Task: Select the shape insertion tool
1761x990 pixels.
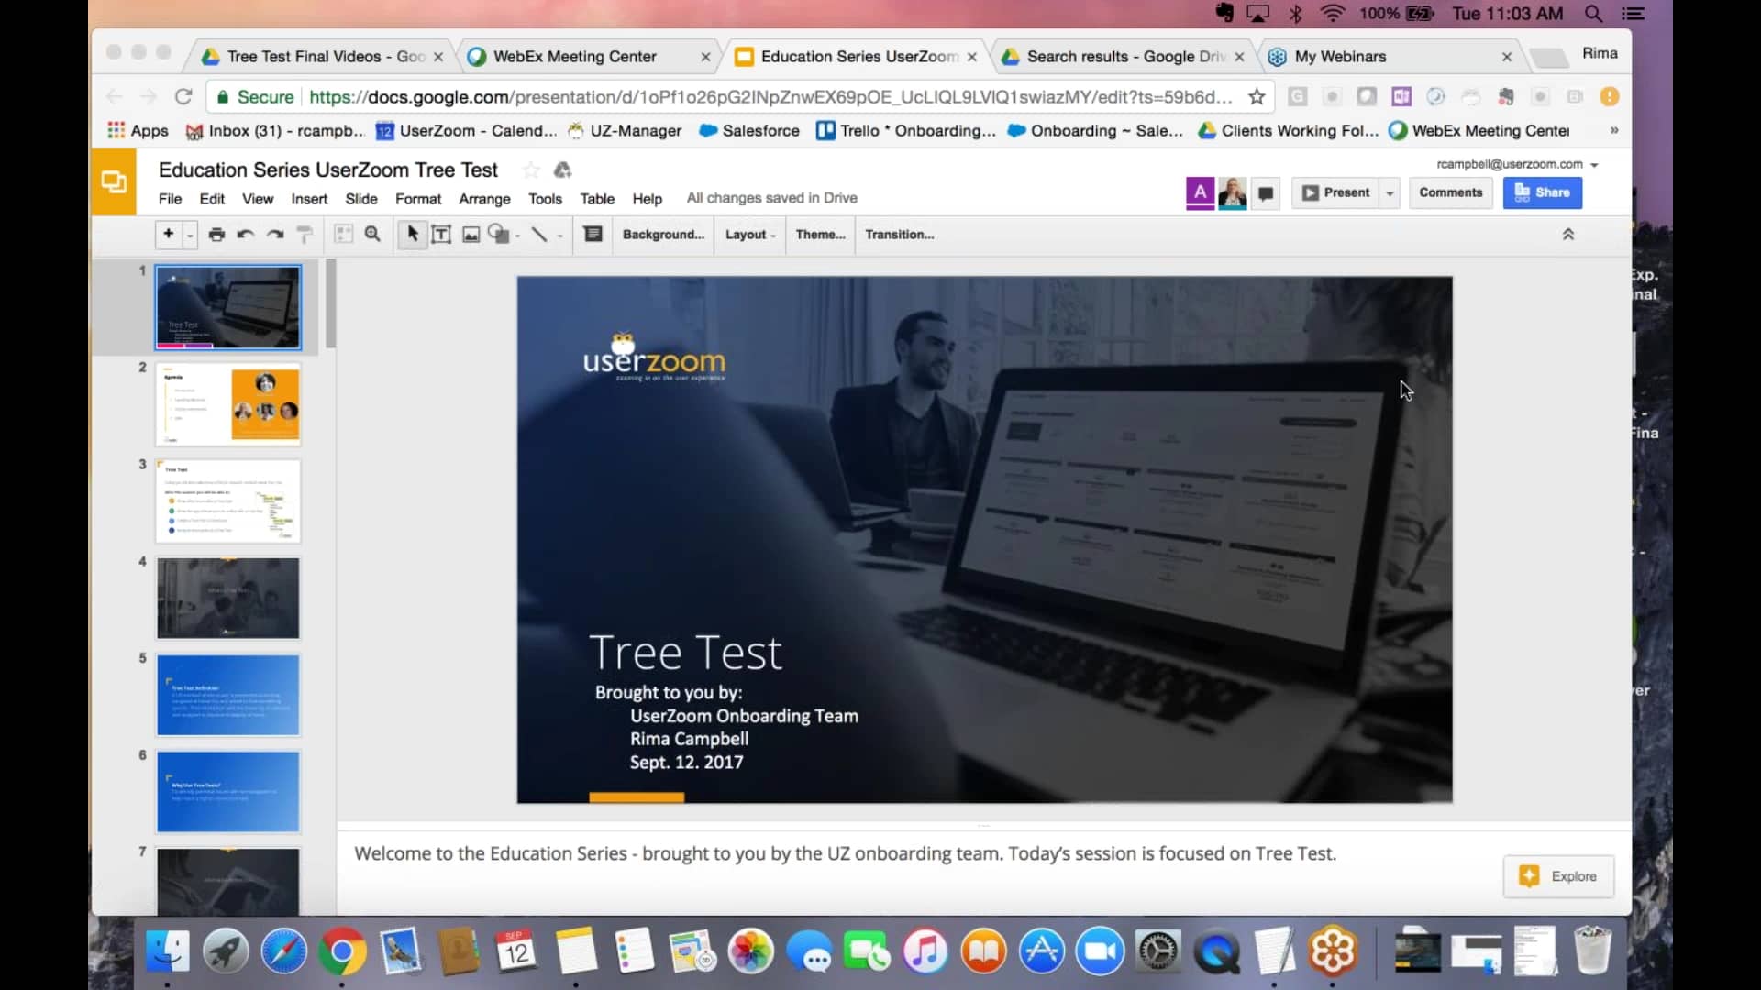Action: pyautogui.click(x=500, y=235)
